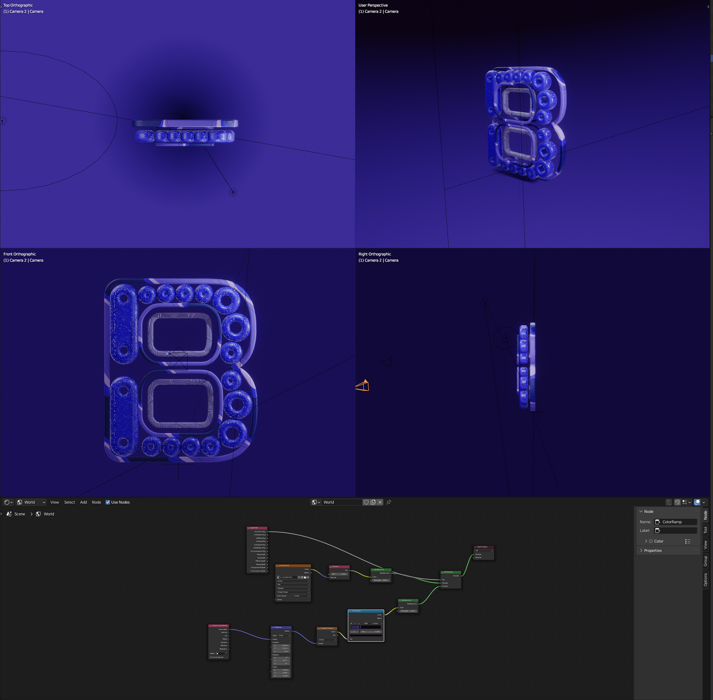Toggle node snapping magnet icon

(x=677, y=502)
